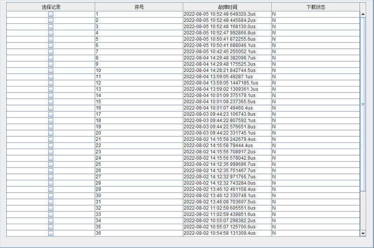Click fault time 2022-08-02 14:12:35 751467.7us
Image resolution: width=374 pixels, height=248 pixels.
[227, 170]
